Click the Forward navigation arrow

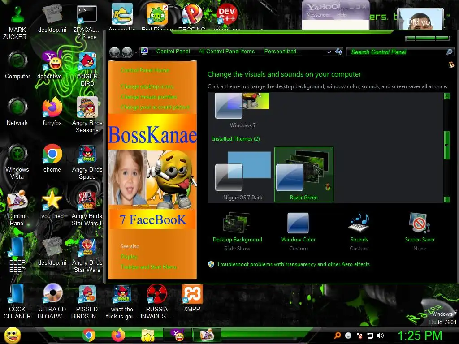click(127, 52)
